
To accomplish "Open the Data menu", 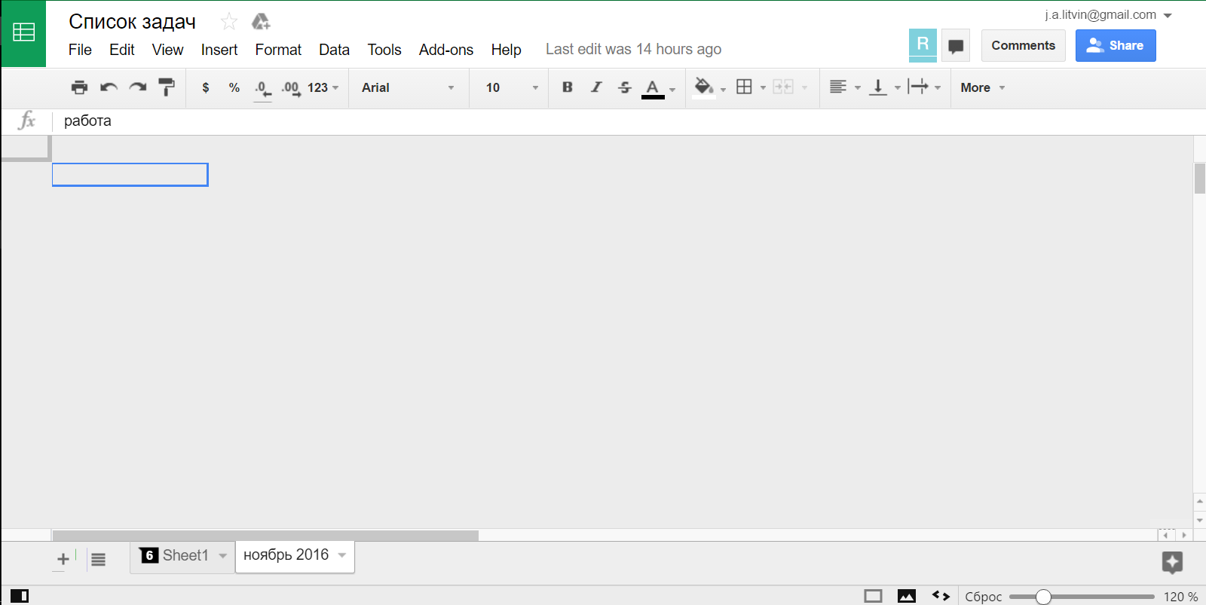I will click(334, 50).
